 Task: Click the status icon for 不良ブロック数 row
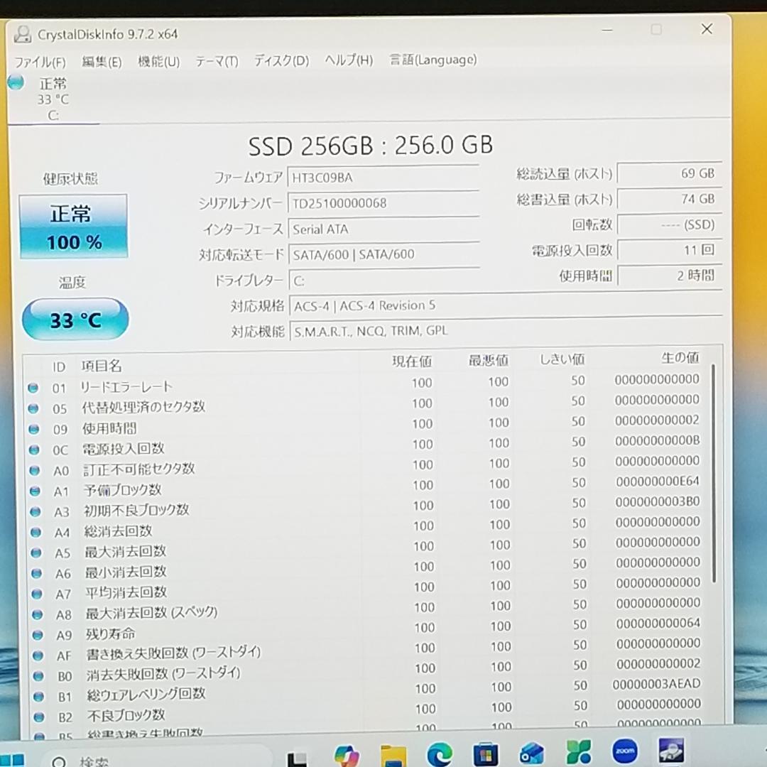(33, 716)
